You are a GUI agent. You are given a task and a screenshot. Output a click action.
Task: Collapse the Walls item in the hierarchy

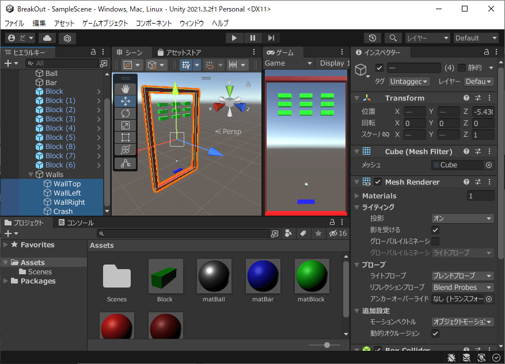[x=31, y=174]
